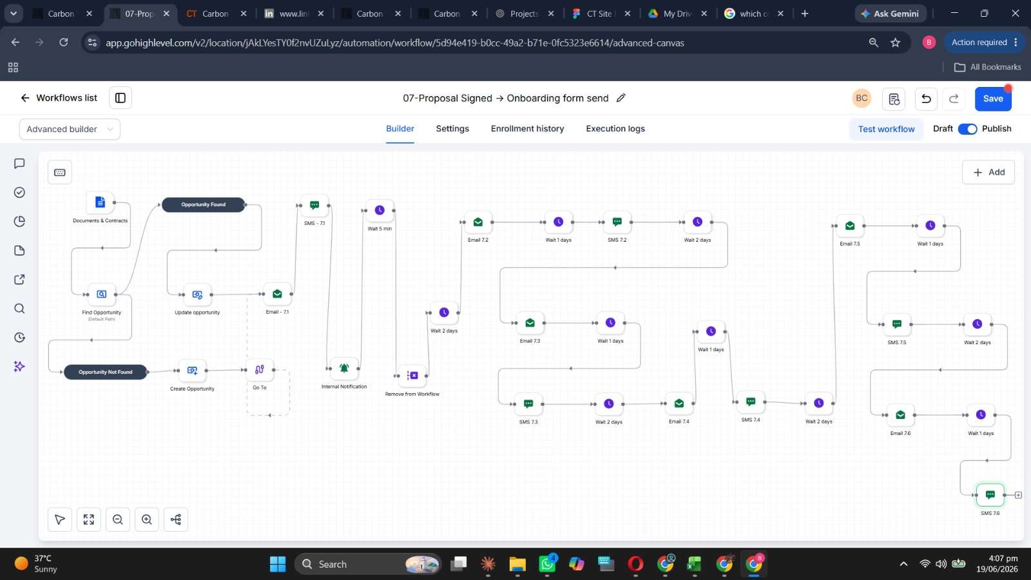This screenshot has width=1031, height=580.
Task: Toggle the left sidebar panel button
Action: (120, 98)
